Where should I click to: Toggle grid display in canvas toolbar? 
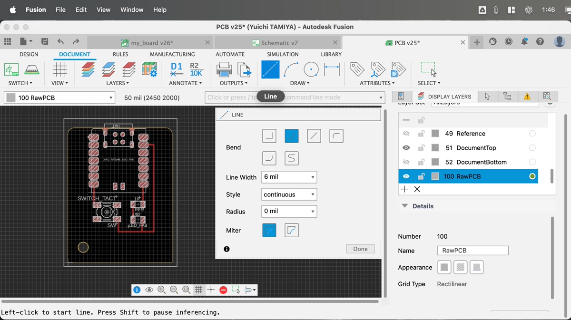(198, 290)
